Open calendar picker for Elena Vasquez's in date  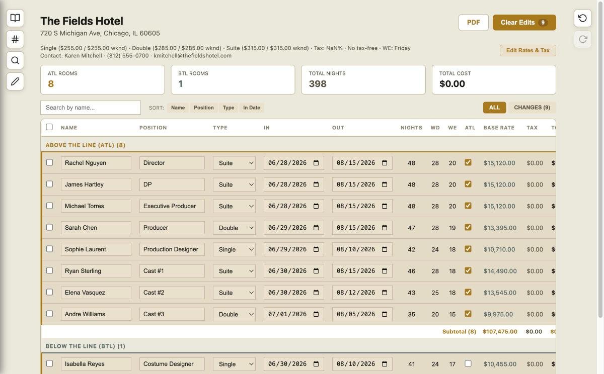(316, 293)
